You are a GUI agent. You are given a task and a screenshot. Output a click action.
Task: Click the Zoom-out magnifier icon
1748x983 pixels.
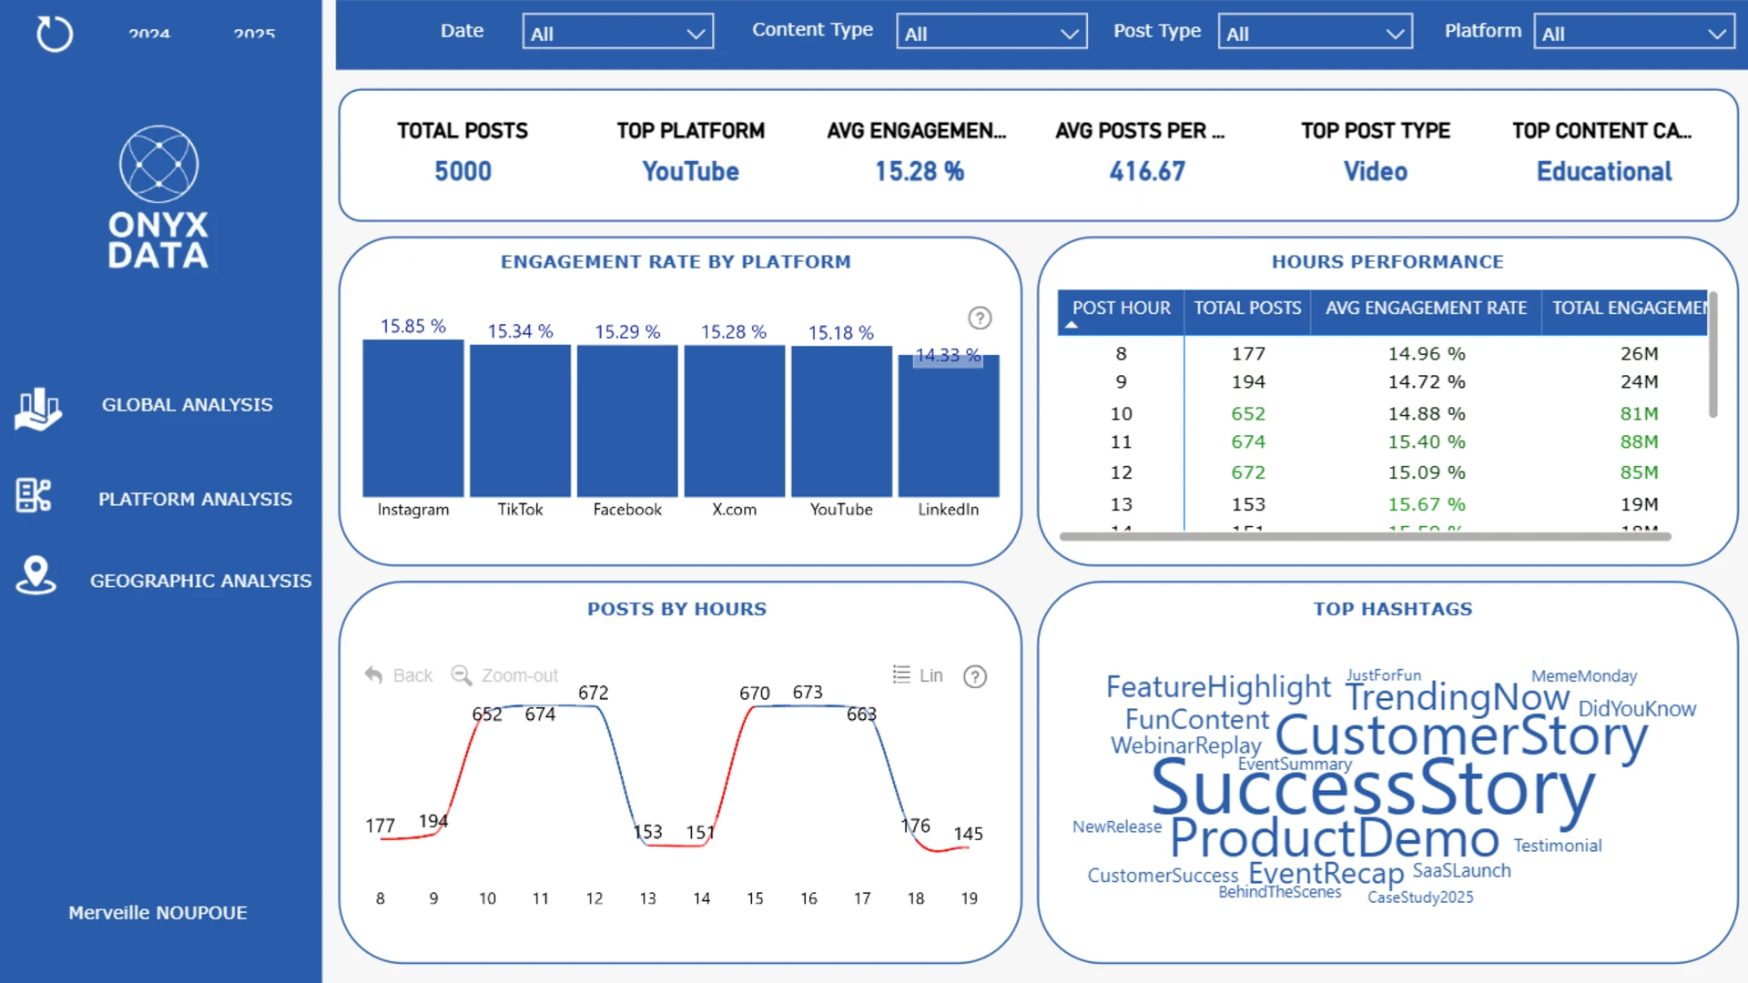click(x=462, y=675)
